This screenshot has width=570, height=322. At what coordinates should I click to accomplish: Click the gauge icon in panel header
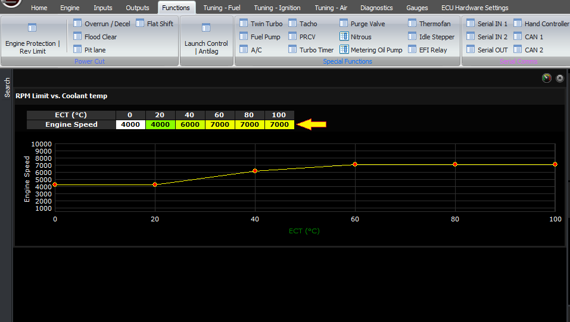pyautogui.click(x=546, y=78)
